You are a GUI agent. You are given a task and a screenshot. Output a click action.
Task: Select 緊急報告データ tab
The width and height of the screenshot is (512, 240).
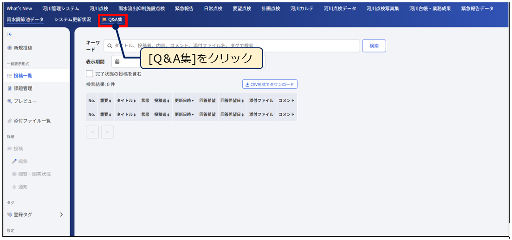pos(477,8)
